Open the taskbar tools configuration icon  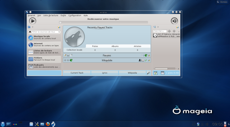(x=37, y=124)
